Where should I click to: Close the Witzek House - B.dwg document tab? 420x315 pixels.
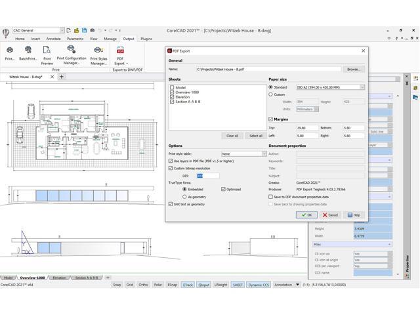pyautogui.click(x=52, y=77)
